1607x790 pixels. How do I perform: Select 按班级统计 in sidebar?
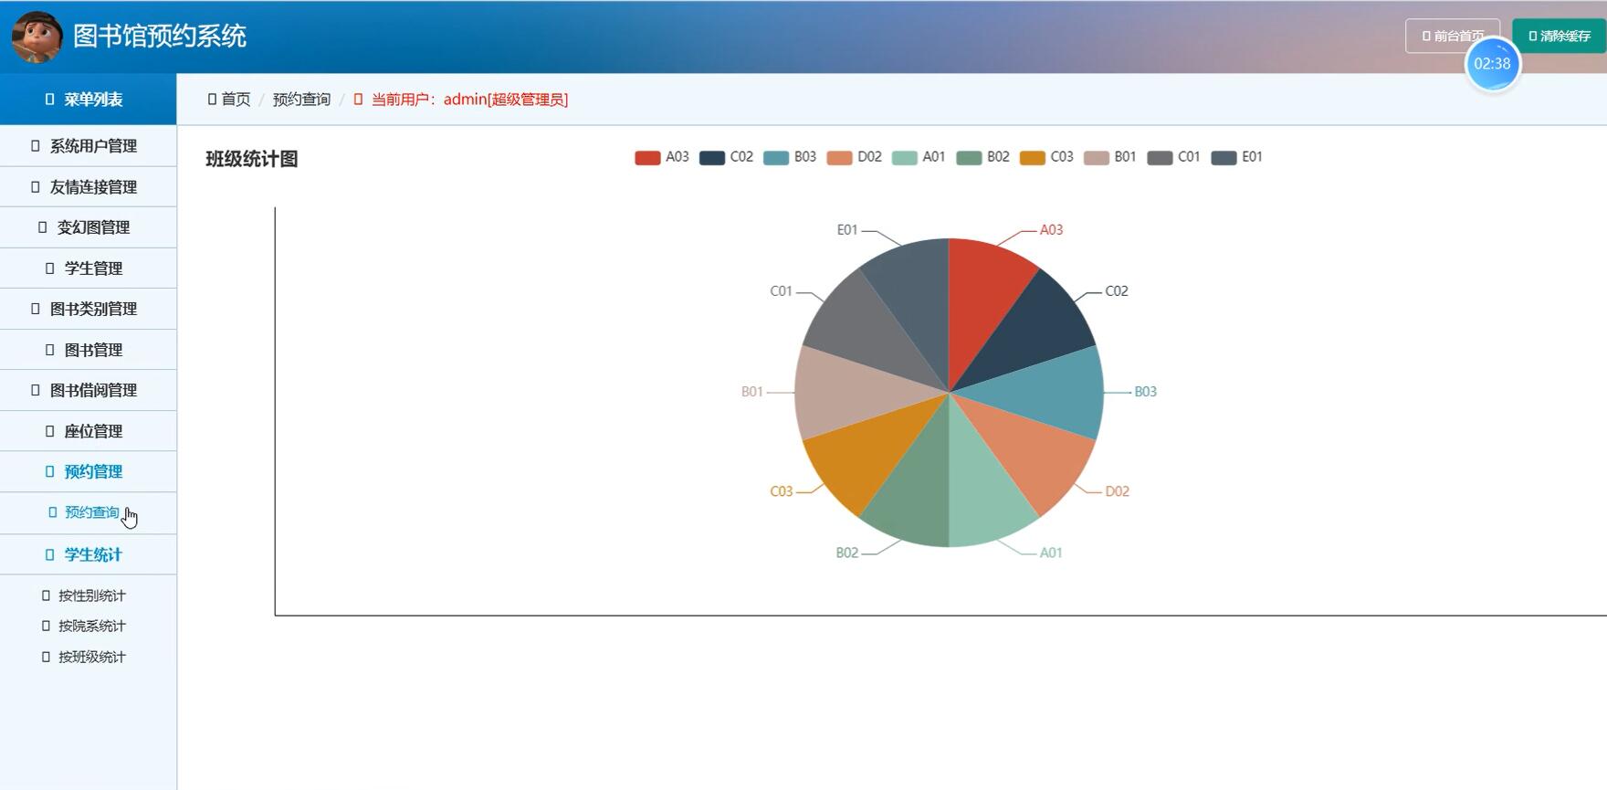pos(91,657)
